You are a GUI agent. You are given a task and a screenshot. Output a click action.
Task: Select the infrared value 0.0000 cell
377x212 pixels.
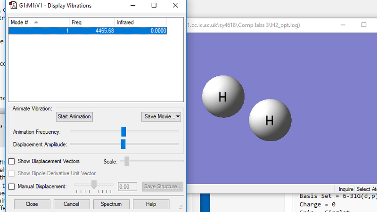[141, 31]
